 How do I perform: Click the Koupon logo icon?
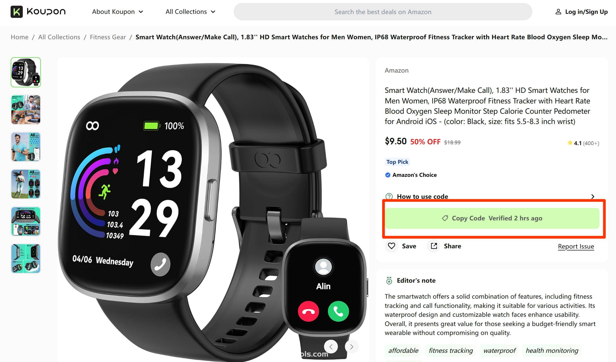(17, 12)
